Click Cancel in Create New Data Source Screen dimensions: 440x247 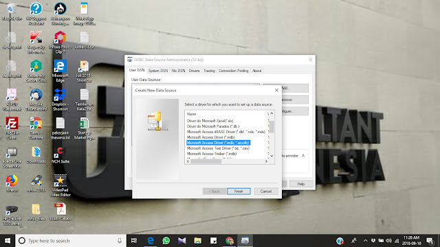(x=266, y=191)
